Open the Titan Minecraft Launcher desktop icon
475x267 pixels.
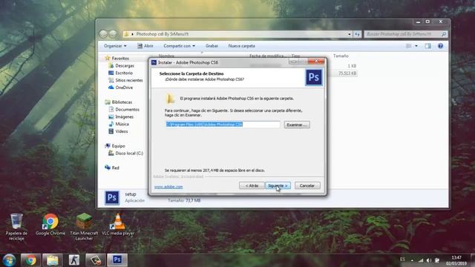pos(84,227)
